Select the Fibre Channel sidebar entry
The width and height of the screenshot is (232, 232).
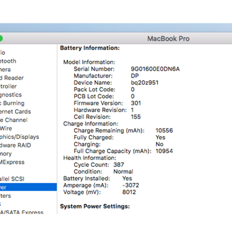tap(14, 120)
